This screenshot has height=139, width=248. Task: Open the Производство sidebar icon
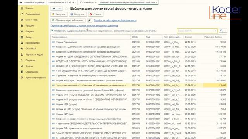tap(22, 43)
